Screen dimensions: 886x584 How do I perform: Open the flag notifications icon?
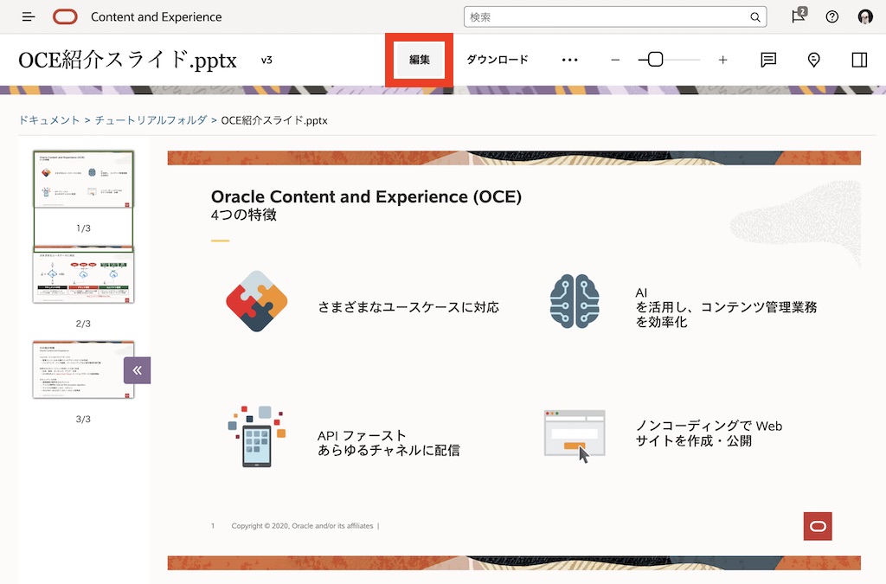[x=799, y=16]
